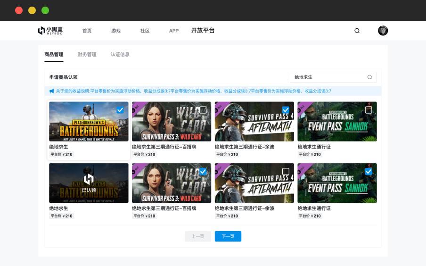Click bottom-row title 绝地求生通行证
Viewport: 426px width, 266px height.
pyautogui.click(x=314, y=208)
